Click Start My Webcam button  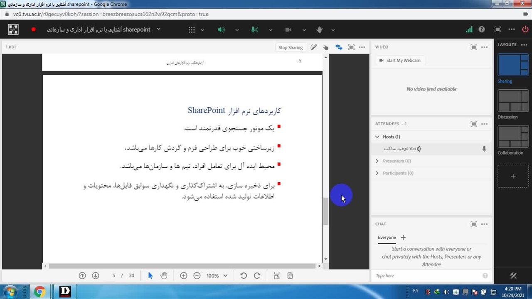point(399,61)
